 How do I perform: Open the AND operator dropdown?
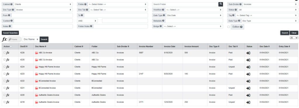[87, 21]
